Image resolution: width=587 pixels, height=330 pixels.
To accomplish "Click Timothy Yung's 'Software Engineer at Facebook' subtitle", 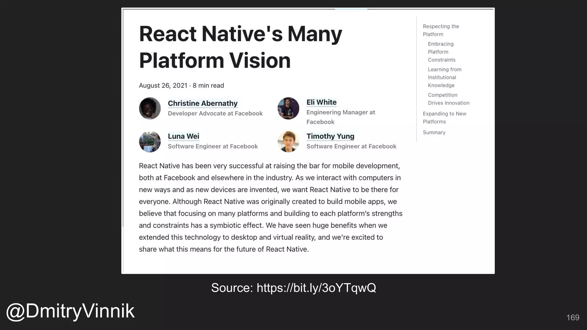I will [351, 146].
